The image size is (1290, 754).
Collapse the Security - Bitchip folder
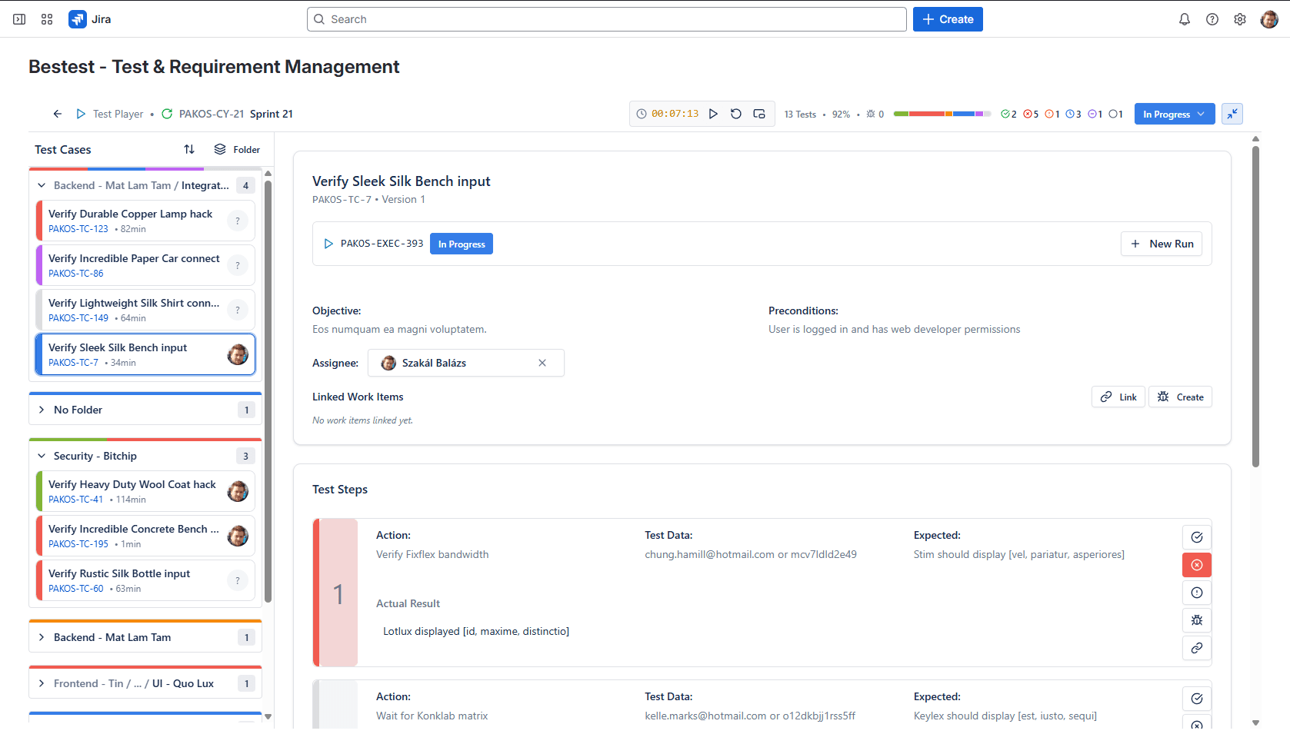(42, 455)
